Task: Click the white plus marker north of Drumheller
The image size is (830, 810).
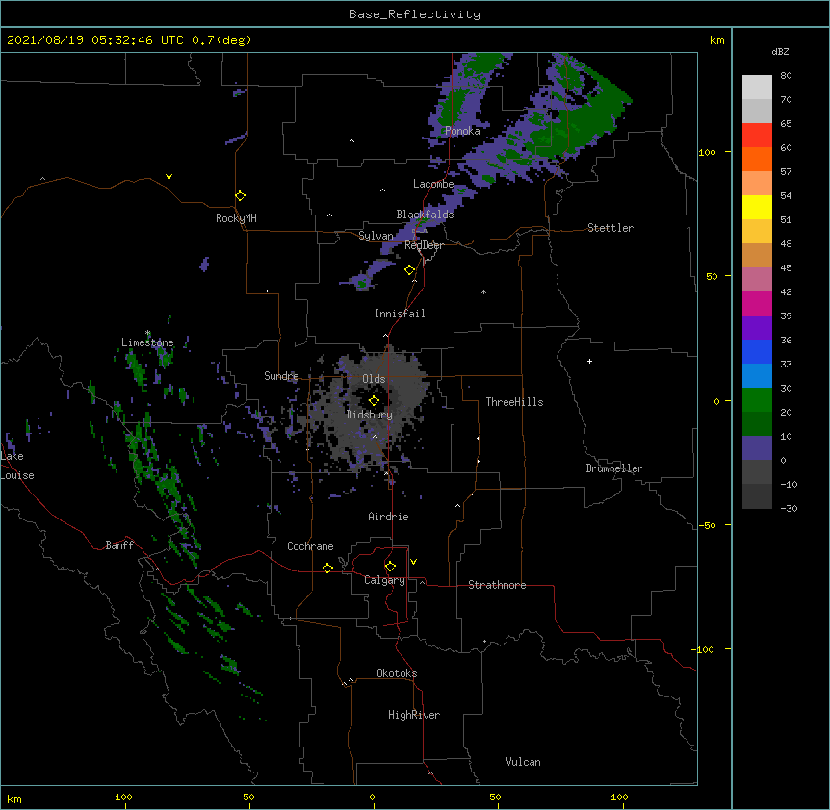Action: pos(589,361)
